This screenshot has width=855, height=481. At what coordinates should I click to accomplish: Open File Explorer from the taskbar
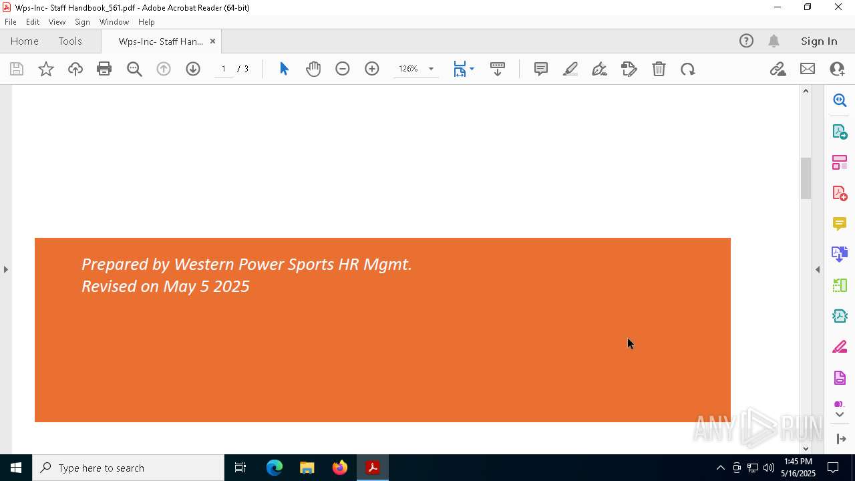307,468
